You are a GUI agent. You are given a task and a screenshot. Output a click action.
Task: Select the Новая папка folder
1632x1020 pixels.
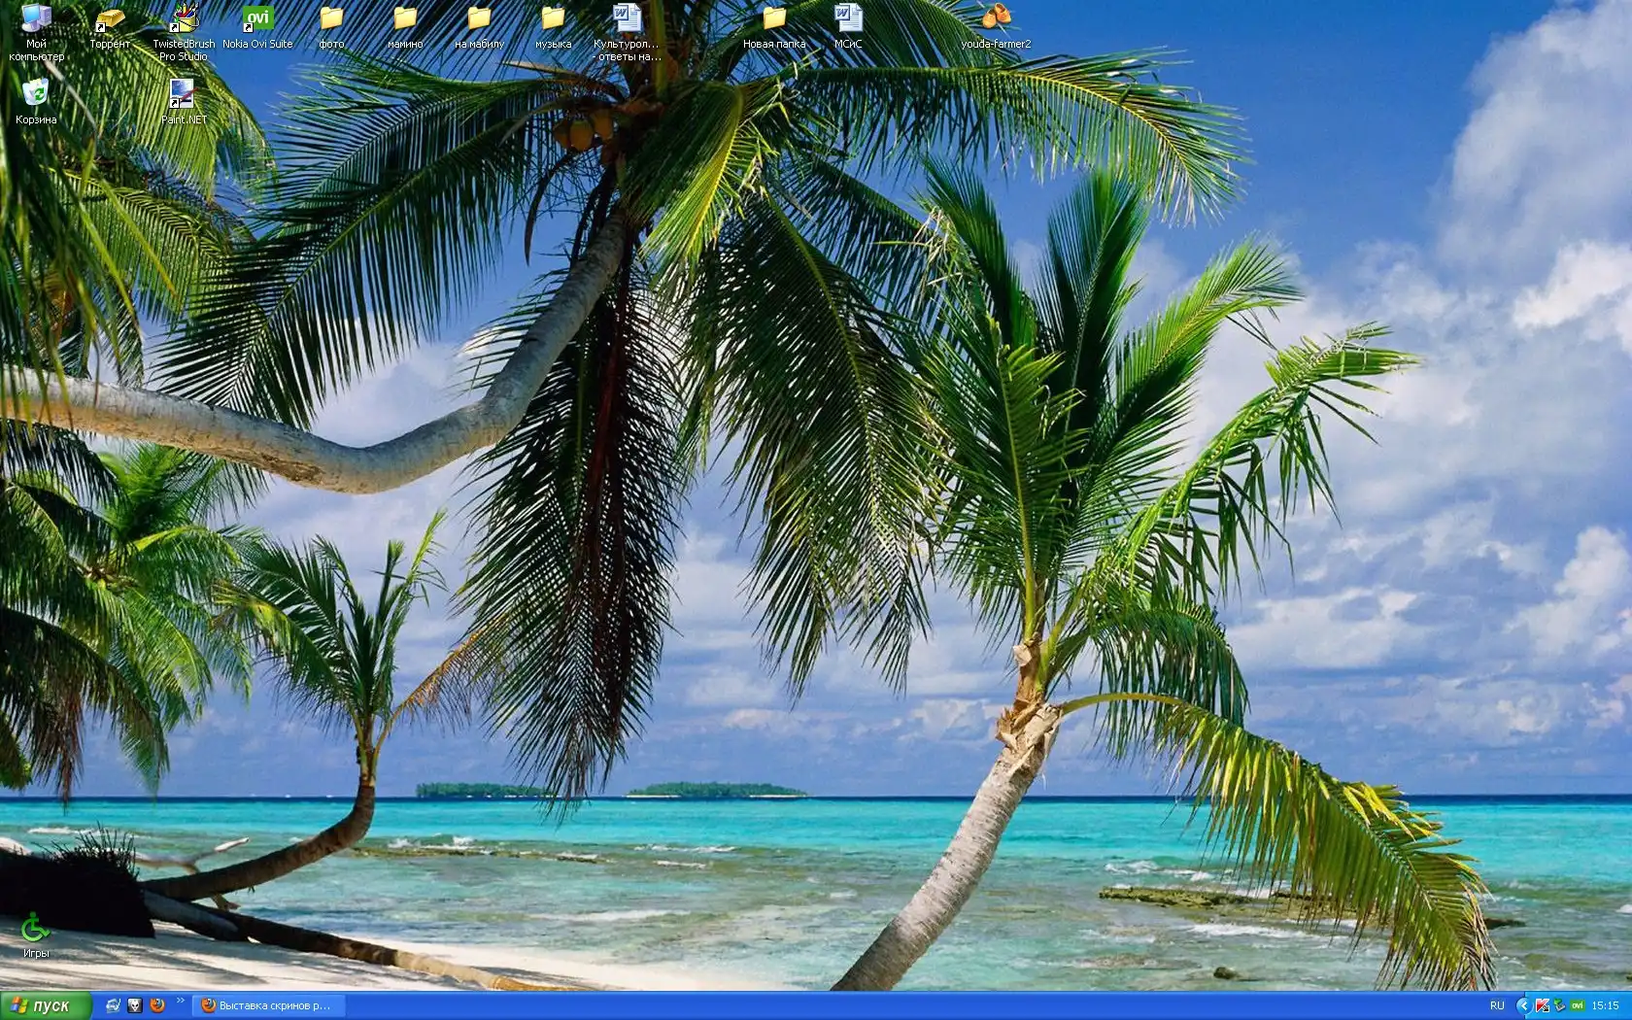click(x=774, y=19)
